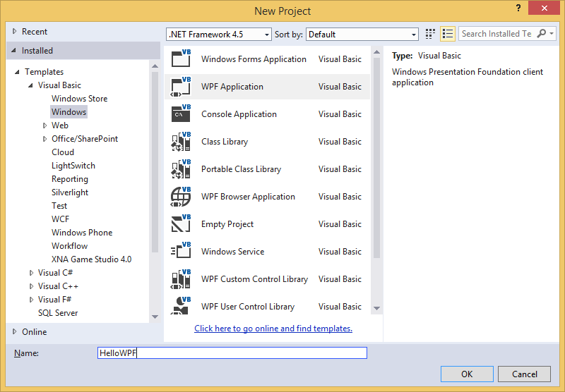
Task: Expand the Recent section
Action: pos(14,31)
